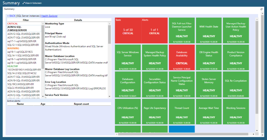Click the outer widget scroll down arrow

(x=262, y=135)
